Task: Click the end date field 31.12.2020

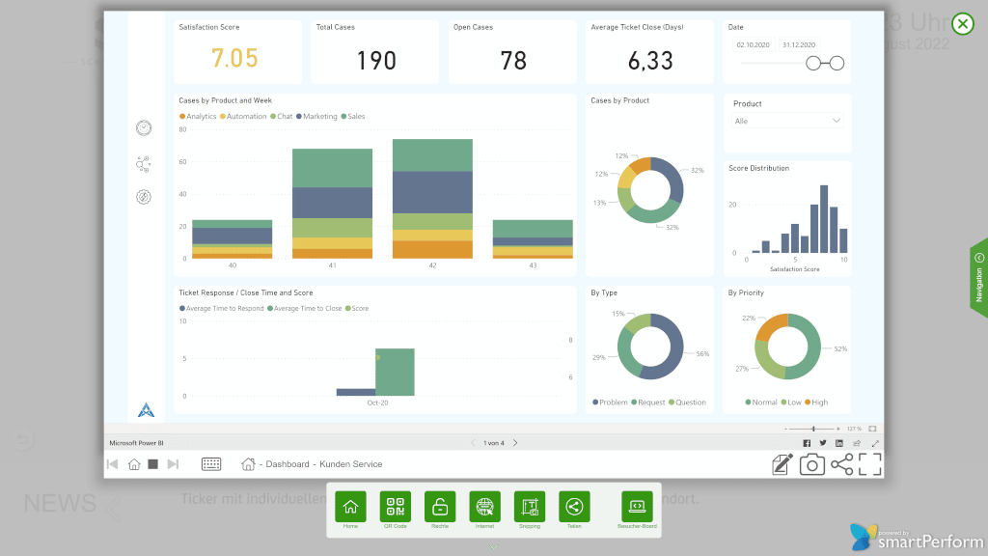Action: tap(799, 44)
